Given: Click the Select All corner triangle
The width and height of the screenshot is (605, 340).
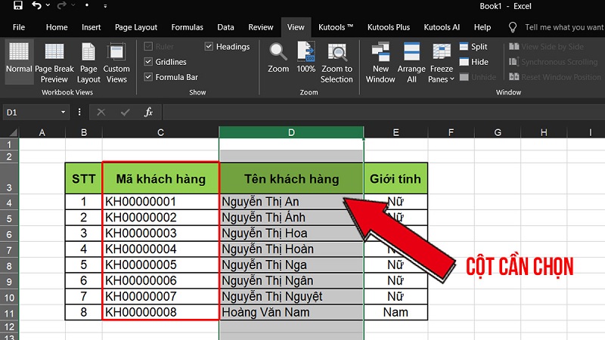Looking at the screenshot, I should click(13, 133).
